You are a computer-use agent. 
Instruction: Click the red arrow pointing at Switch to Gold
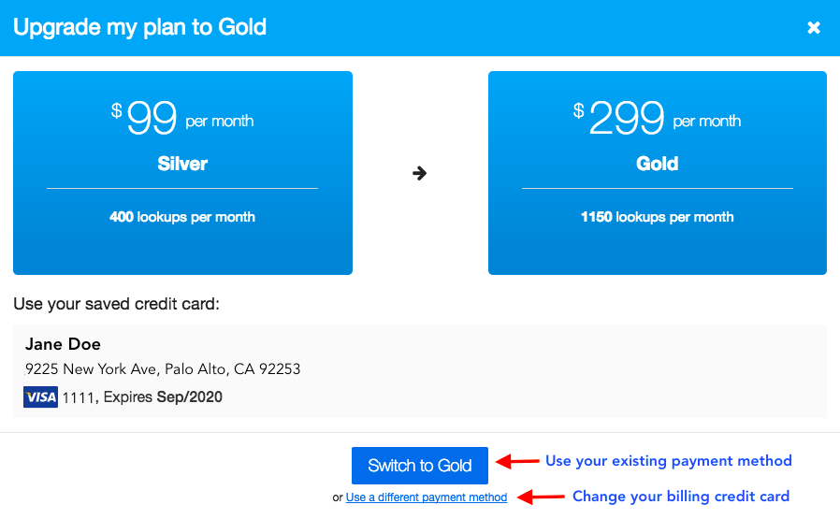pyautogui.click(x=517, y=461)
